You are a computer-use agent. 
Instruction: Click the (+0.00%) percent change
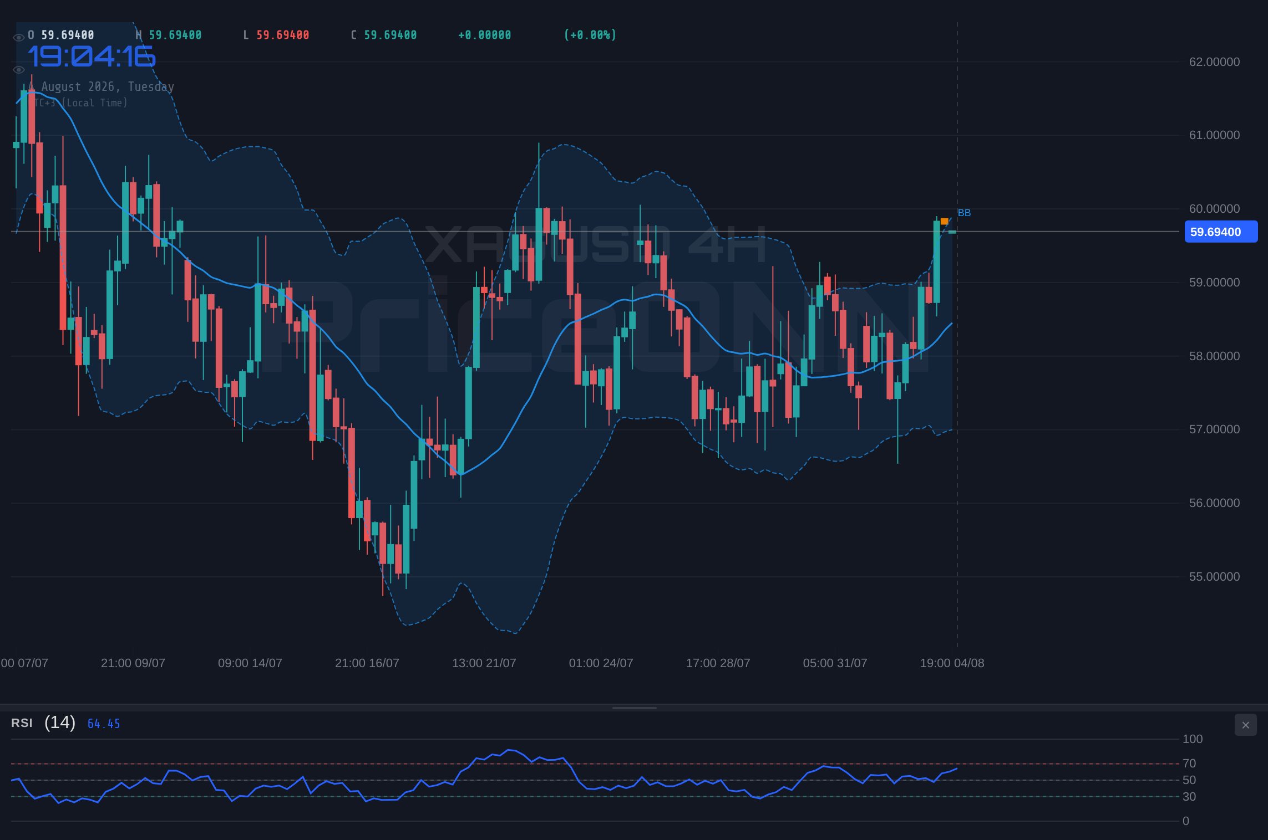tap(590, 35)
